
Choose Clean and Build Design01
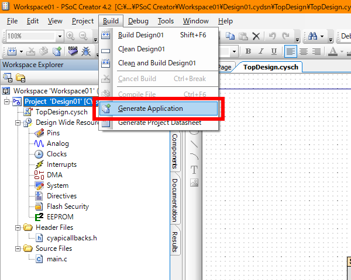pos(159,63)
